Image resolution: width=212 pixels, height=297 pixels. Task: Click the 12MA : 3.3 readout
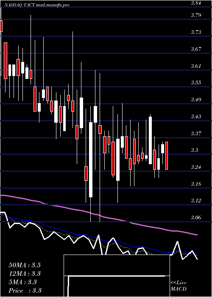[25, 274]
